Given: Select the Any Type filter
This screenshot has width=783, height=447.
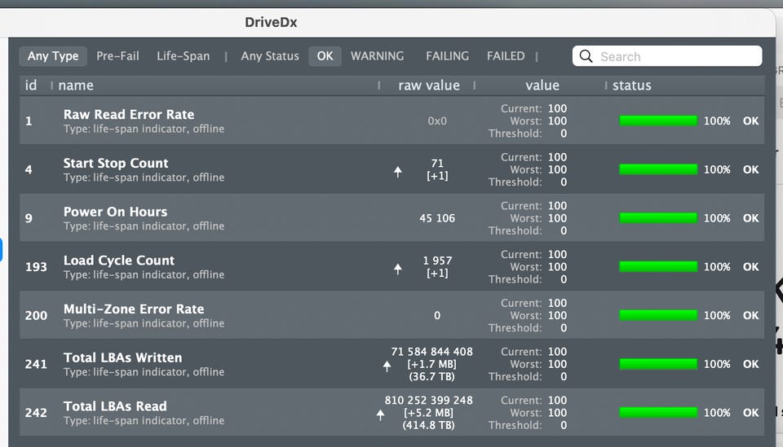Looking at the screenshot, I should tap(53, 56).
